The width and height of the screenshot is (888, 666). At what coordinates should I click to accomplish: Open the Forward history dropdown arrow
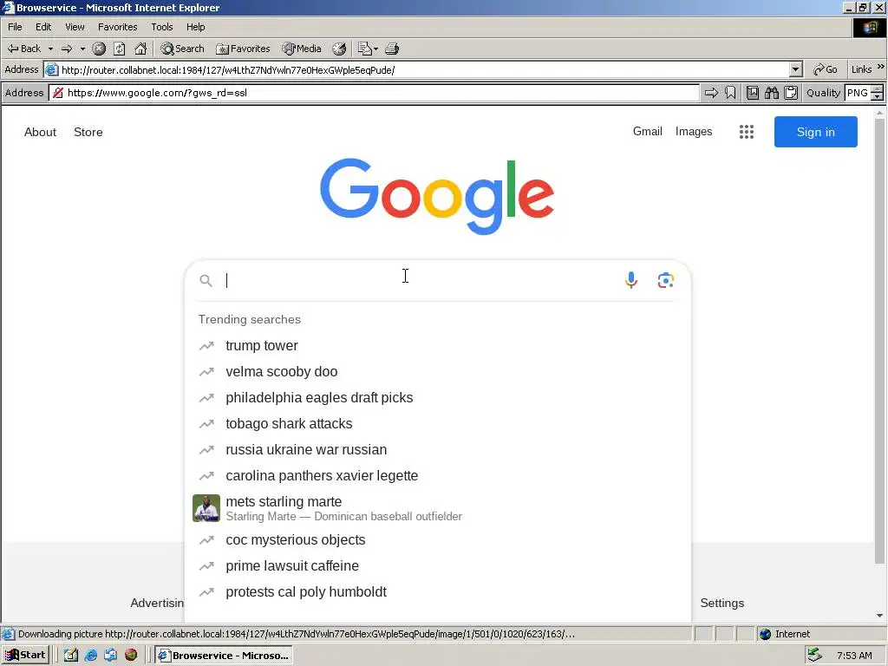coord(82,49)
